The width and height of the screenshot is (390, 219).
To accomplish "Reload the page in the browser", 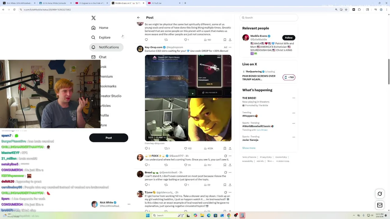I will pyautogui.click(x=14, y=9).
